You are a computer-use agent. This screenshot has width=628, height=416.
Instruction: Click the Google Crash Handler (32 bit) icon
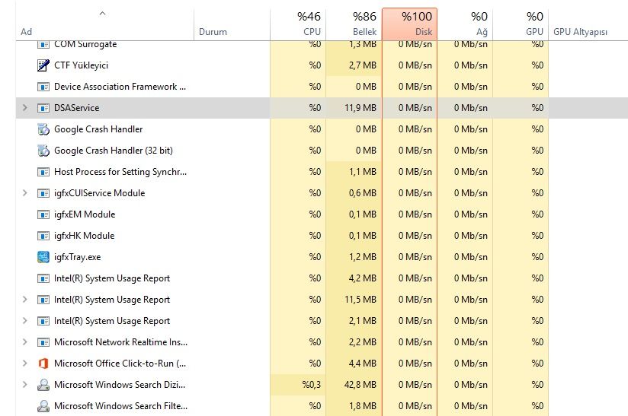tap(43, 151)
